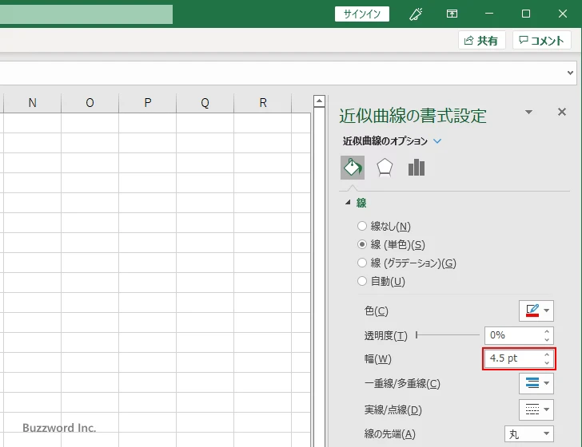The width and height of the screenshot is (582, 447).
Task: Collapse the 線 section triangle
Action: coord(348,203)
